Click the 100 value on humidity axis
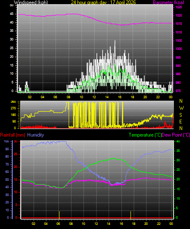 pos(6,141)
